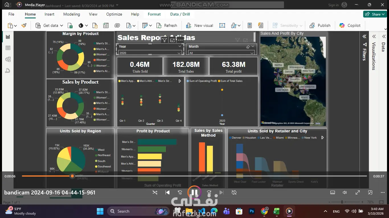Click the New measure calculator icon
The image size is (389, 218).
(x=250, y=26)
